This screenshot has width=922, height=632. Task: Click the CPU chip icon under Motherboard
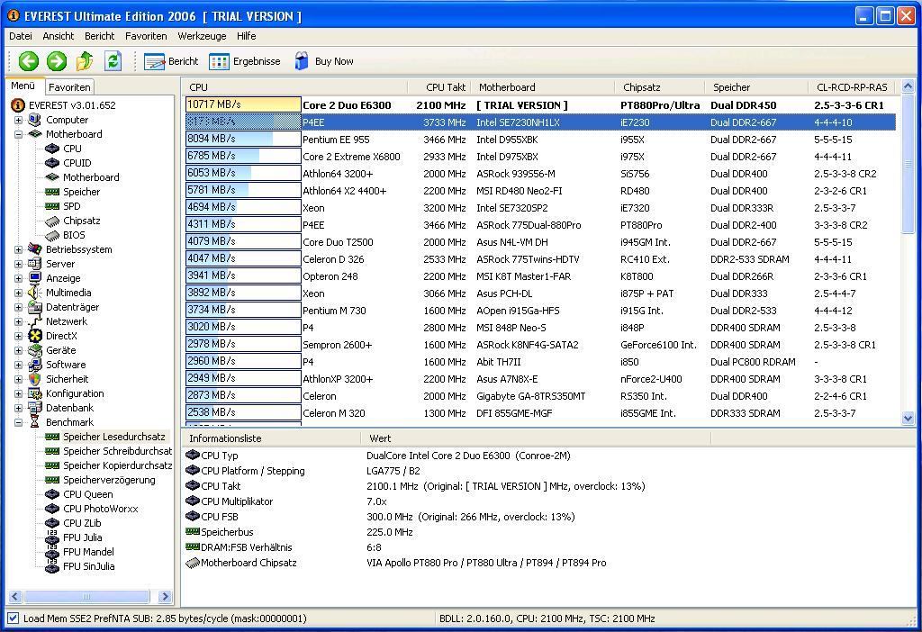pyautogui.click(x=52, y=149)
